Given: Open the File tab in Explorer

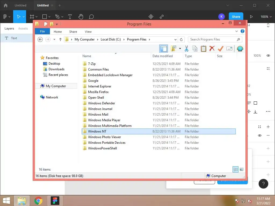Looking at the screenshot, I should 42,31.
